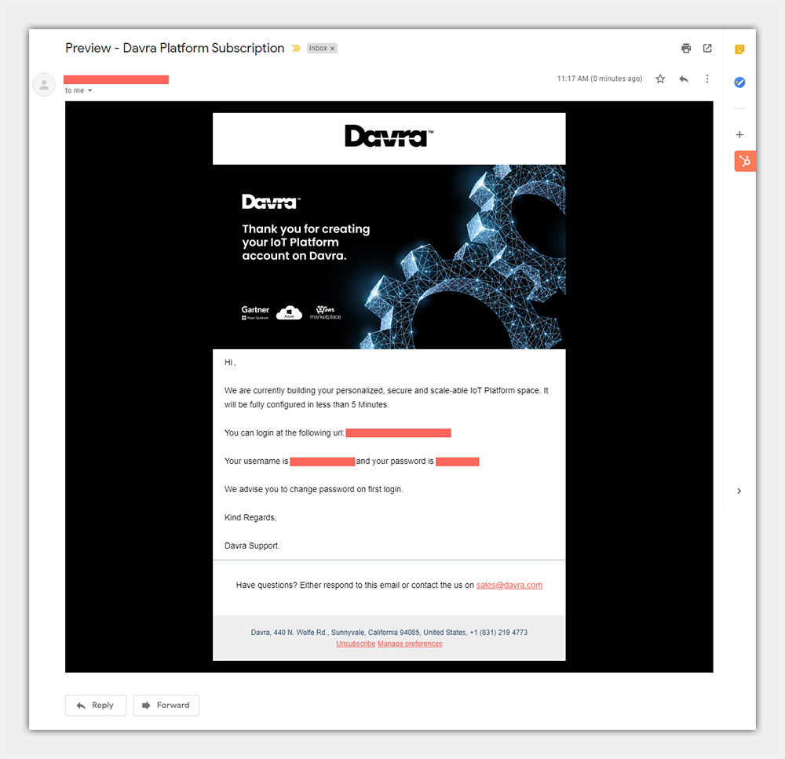
Task: Click the '11:17 AM (0 minutes ago)' timestamp
Action: [x=600, y=78]
